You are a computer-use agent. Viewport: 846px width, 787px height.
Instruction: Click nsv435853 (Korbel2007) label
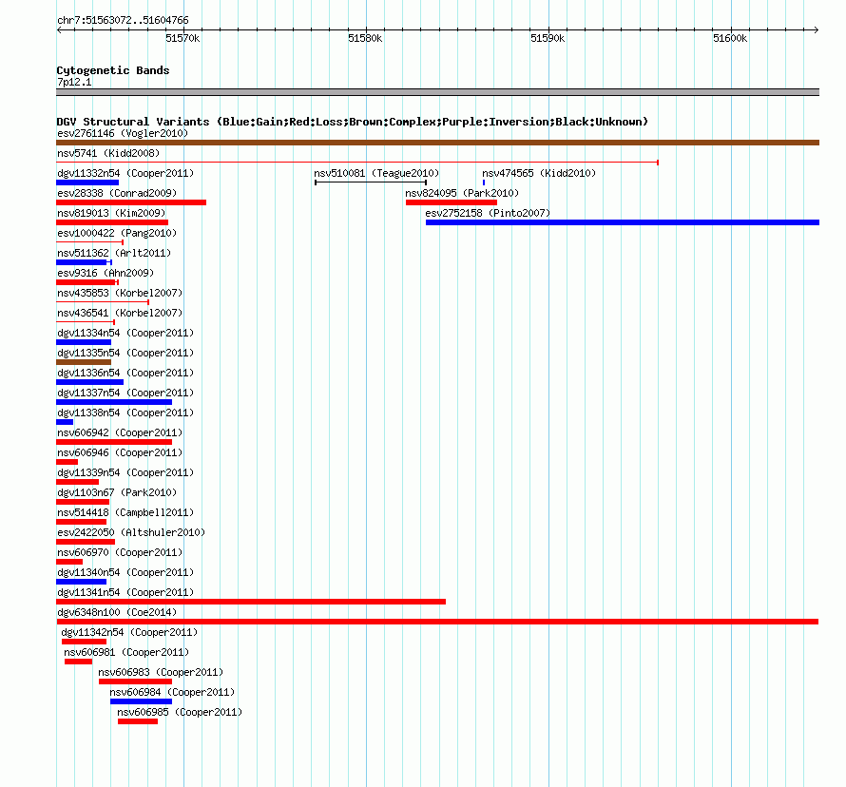click(120, 293)
